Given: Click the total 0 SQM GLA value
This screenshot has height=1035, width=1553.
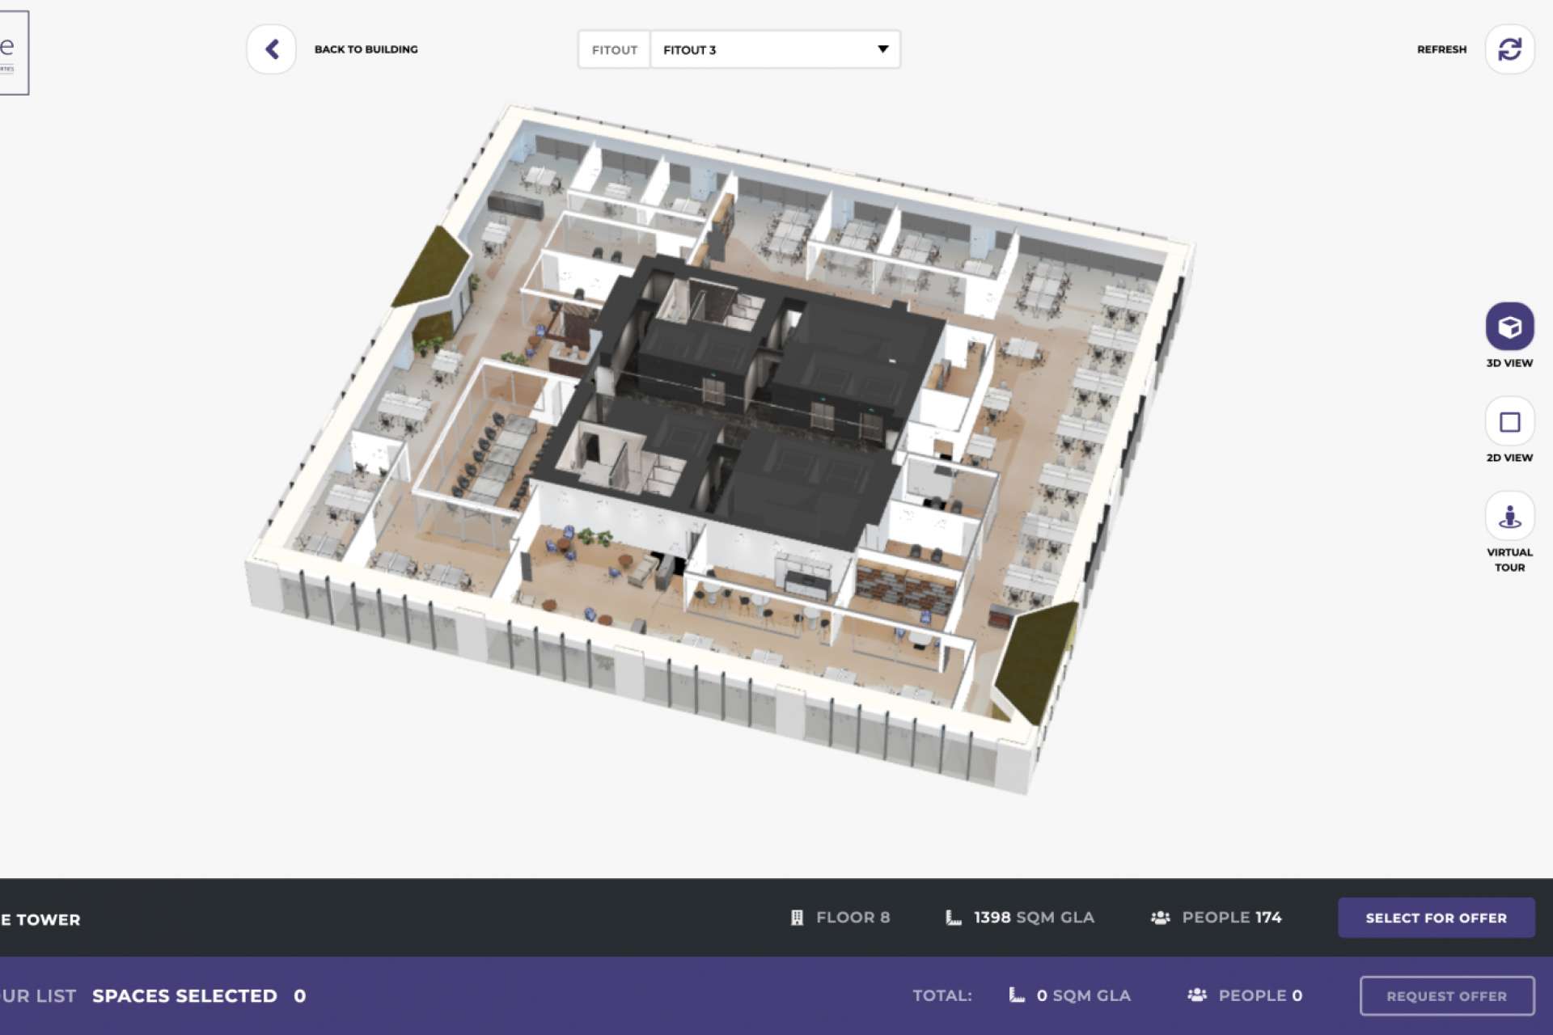Looking at the screenshot, I should pyautogui.click(x=1083, y=996).
